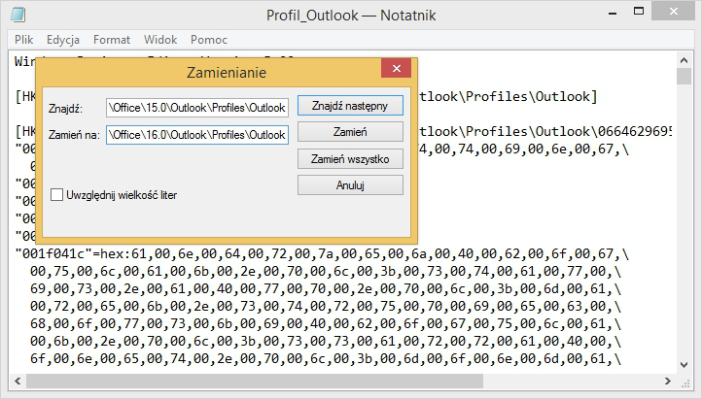Close the Notatnik window

[x=674, y=12]
